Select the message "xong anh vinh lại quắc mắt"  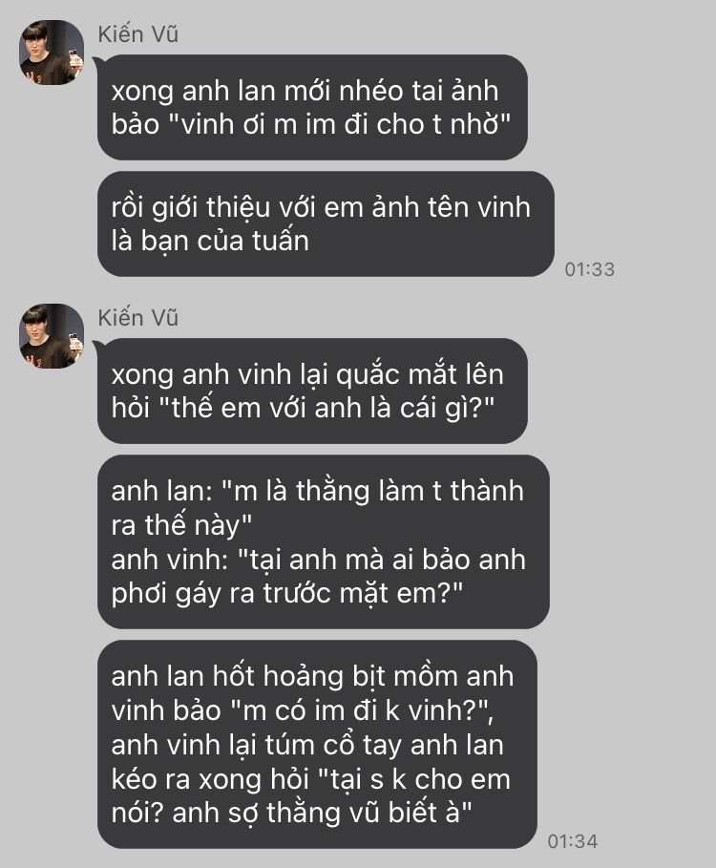click(312, 391)
